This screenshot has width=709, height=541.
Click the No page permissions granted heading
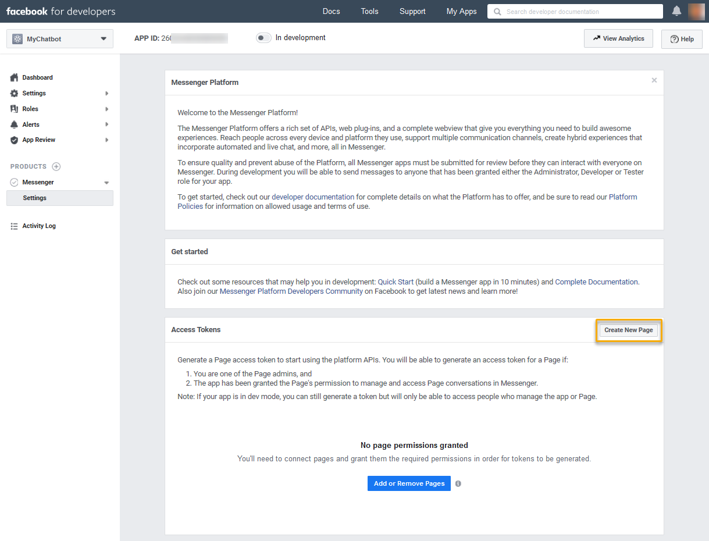click(414, 445)
